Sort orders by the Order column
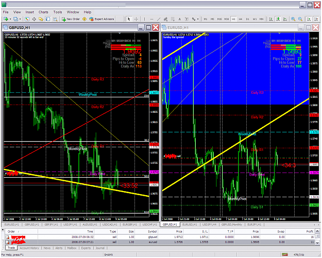Image resolution: width=322 pixels, height=258 pixels. [21, 231]
